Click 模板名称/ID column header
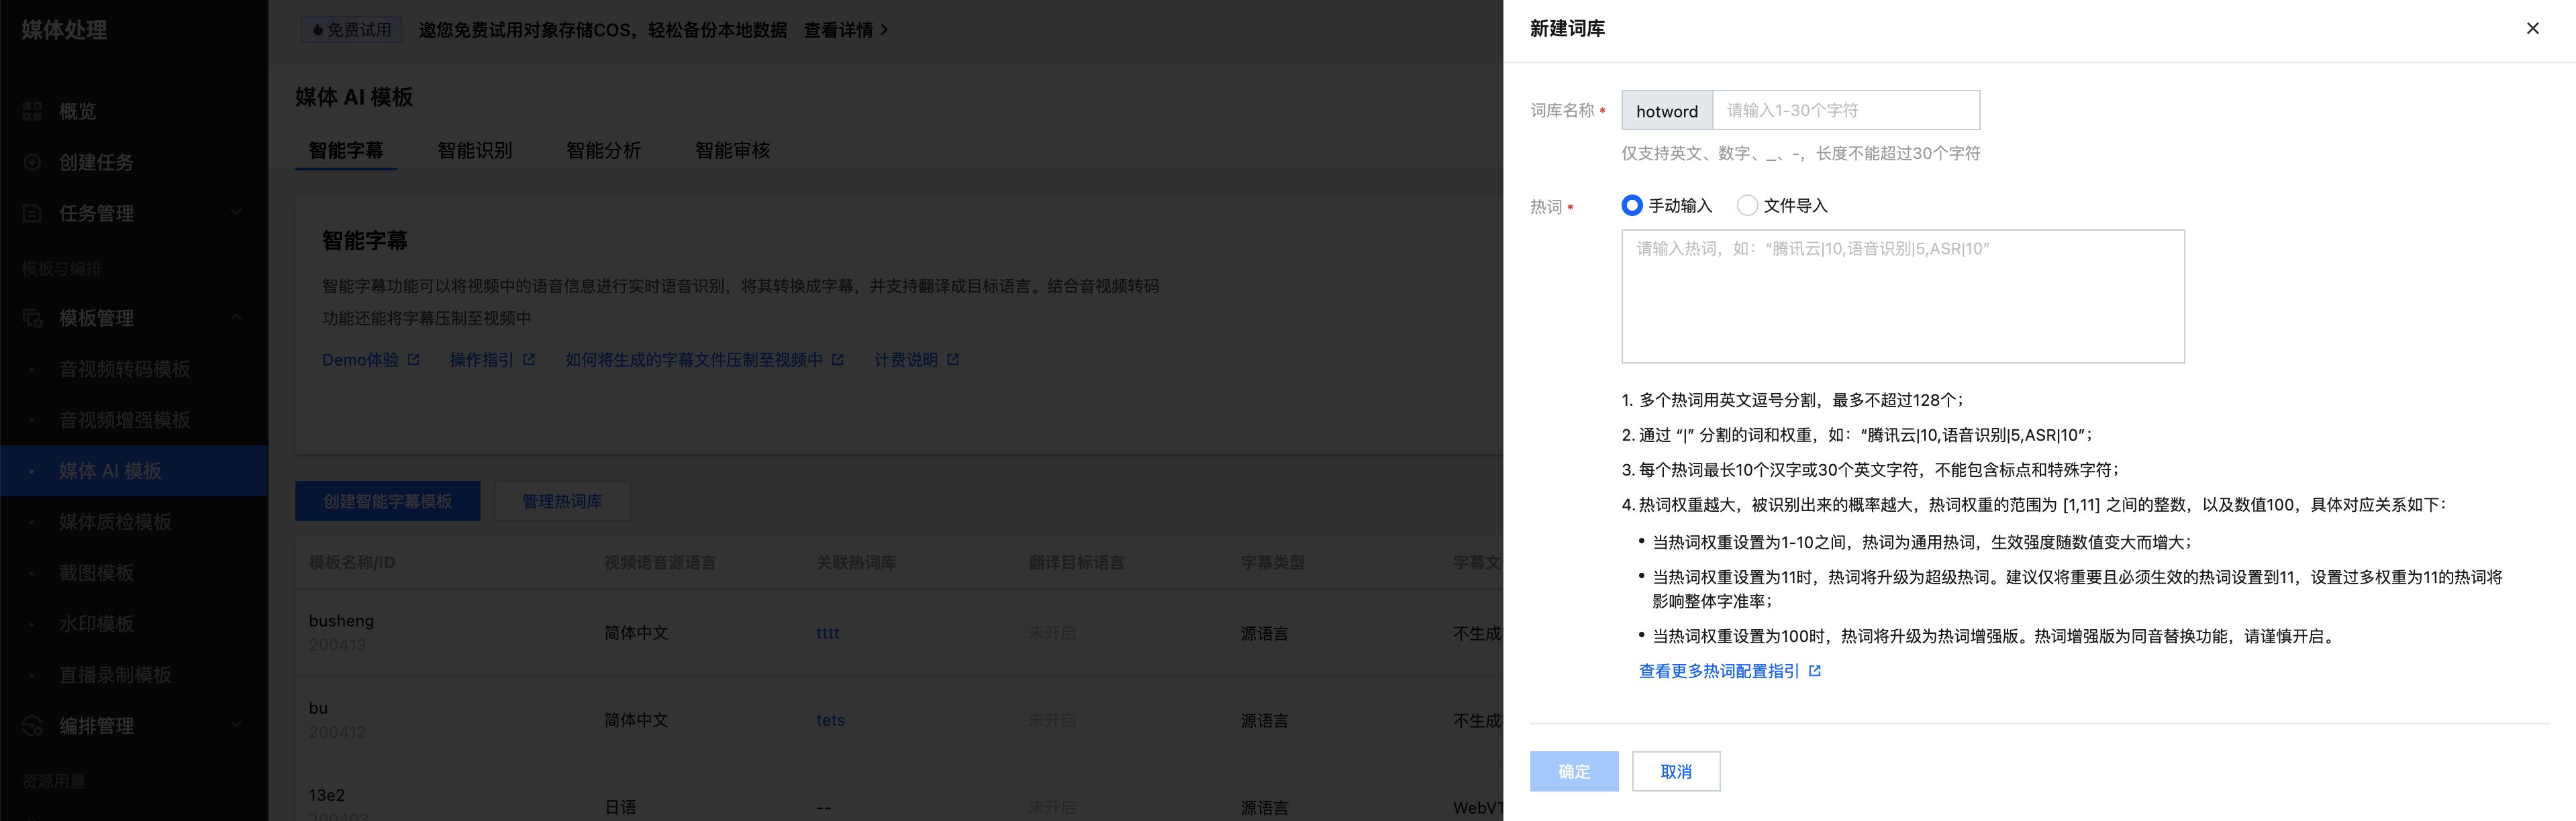Screen dimensions: 2576x821 352,562
